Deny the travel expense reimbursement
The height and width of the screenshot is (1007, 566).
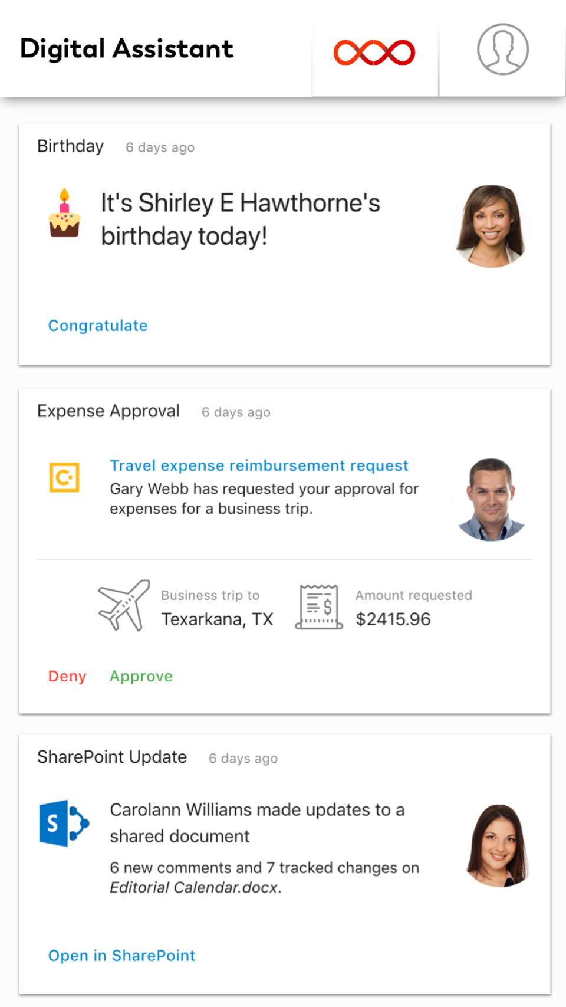pos(67,676)
